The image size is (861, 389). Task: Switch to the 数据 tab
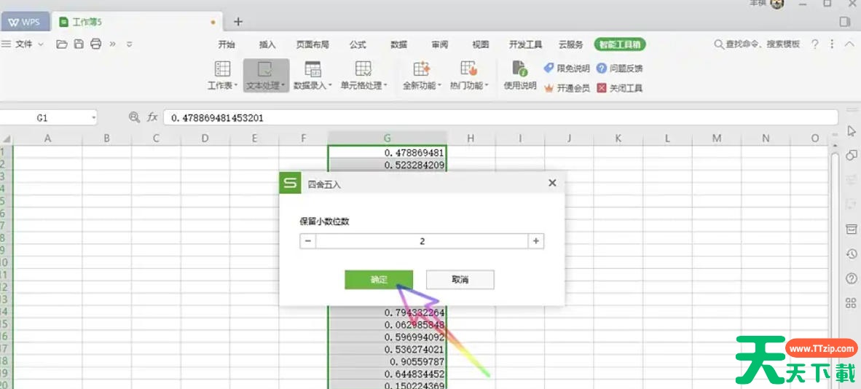[398, 44]
